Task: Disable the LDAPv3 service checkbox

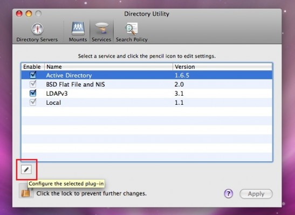Action: tap(33, 93)
